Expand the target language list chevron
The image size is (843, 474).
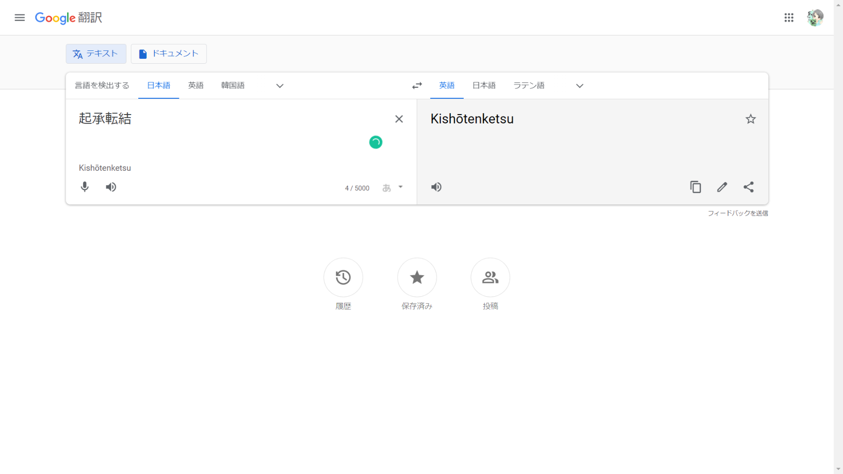point(579,86)
